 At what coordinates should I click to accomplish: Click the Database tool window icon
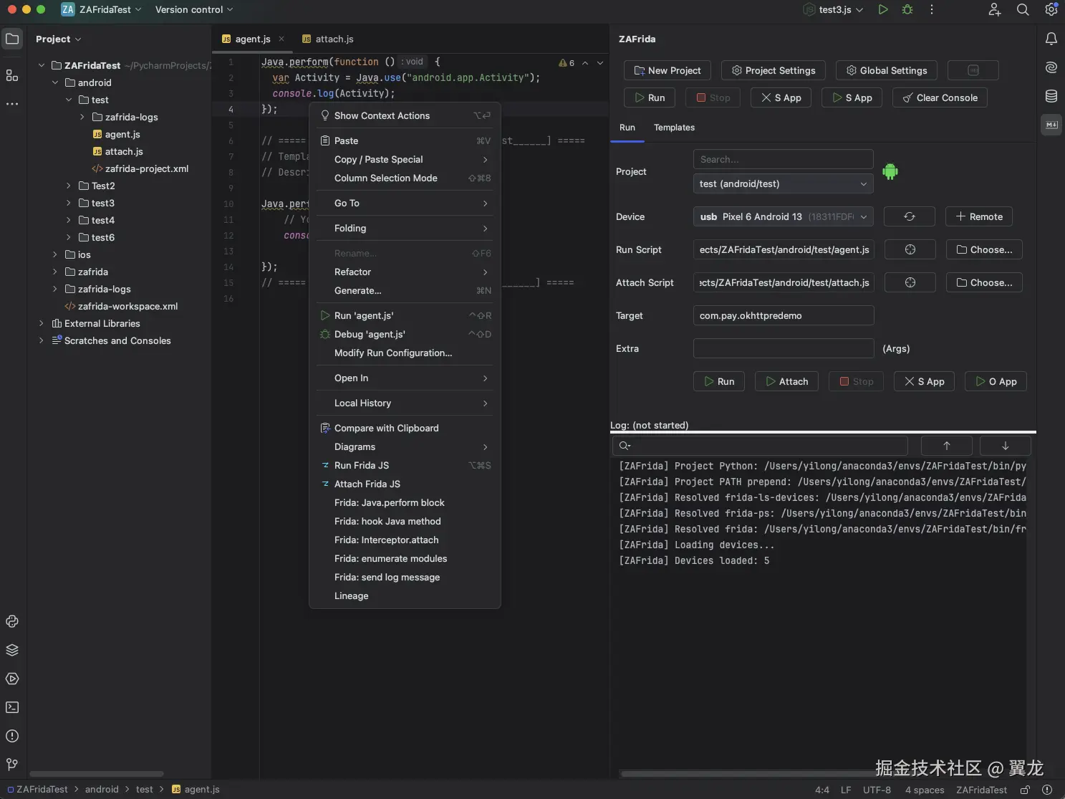[x=1051, y=96]
